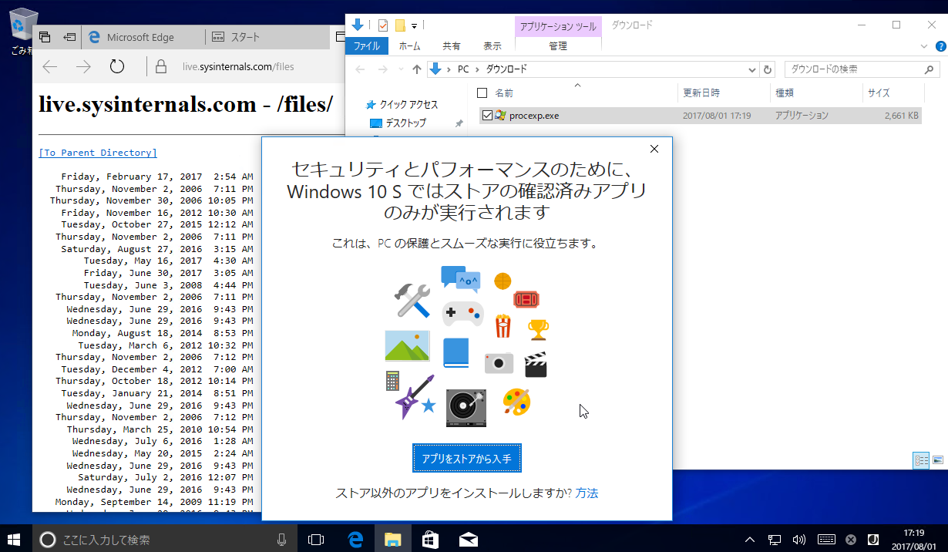Viewport: 948px width, 552px height.
Task: Switch to the Microsoft Edge tab
Action: coord(143,37)
